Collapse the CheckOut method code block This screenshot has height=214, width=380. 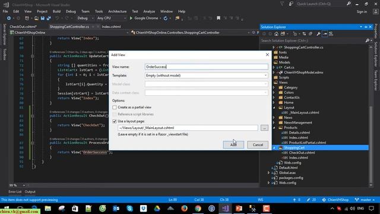click(32, 116)
